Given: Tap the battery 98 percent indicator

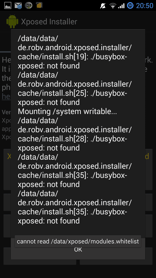Looking at the screenshot, I should (x=130, y=6).
